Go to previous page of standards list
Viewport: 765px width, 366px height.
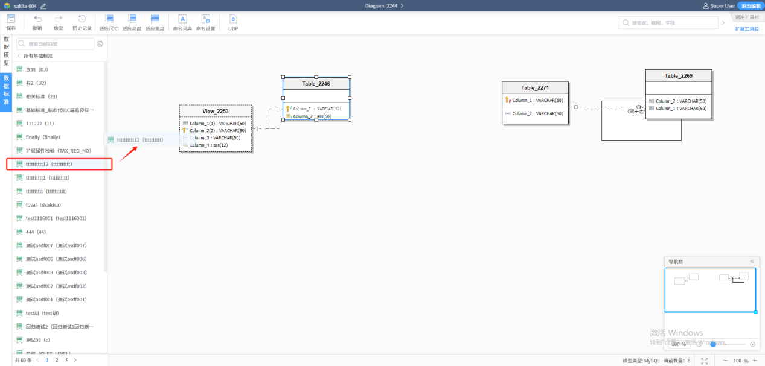click(37, 360)
